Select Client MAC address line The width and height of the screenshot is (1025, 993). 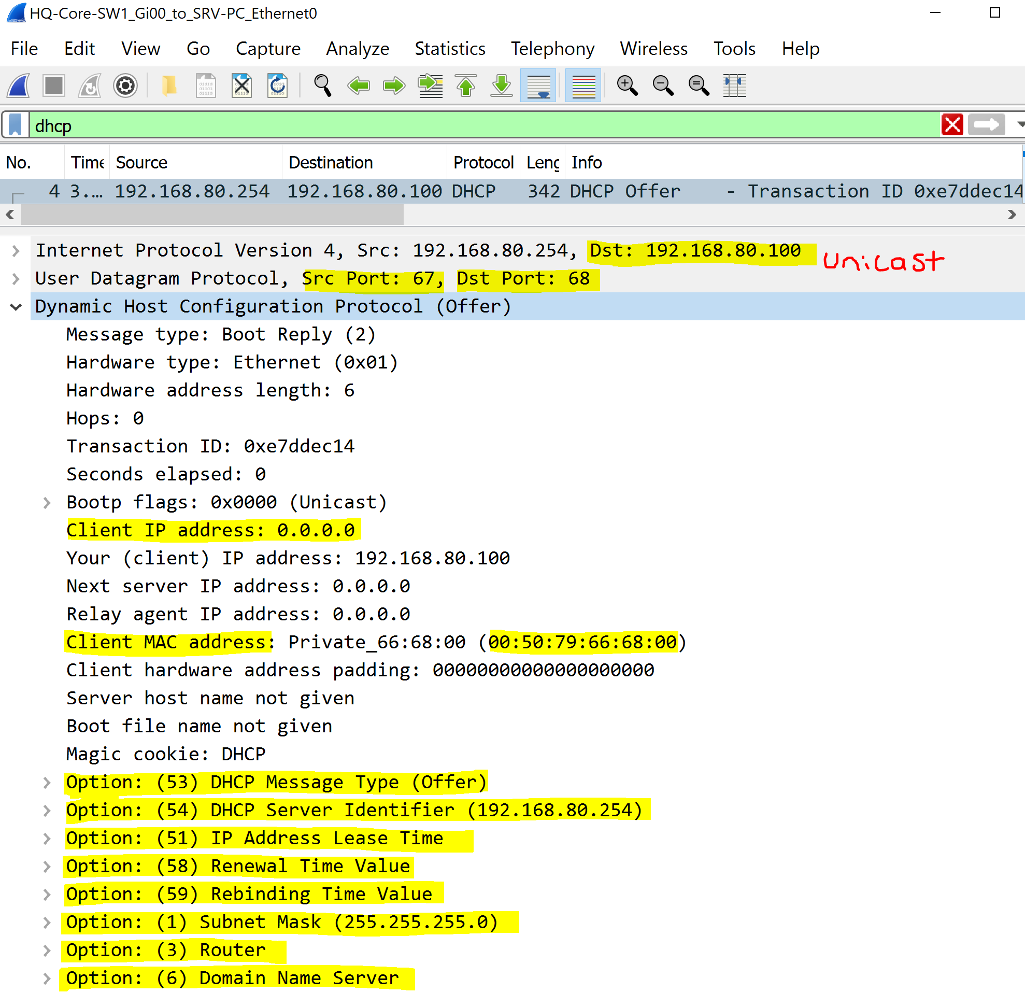click(377, 643)
